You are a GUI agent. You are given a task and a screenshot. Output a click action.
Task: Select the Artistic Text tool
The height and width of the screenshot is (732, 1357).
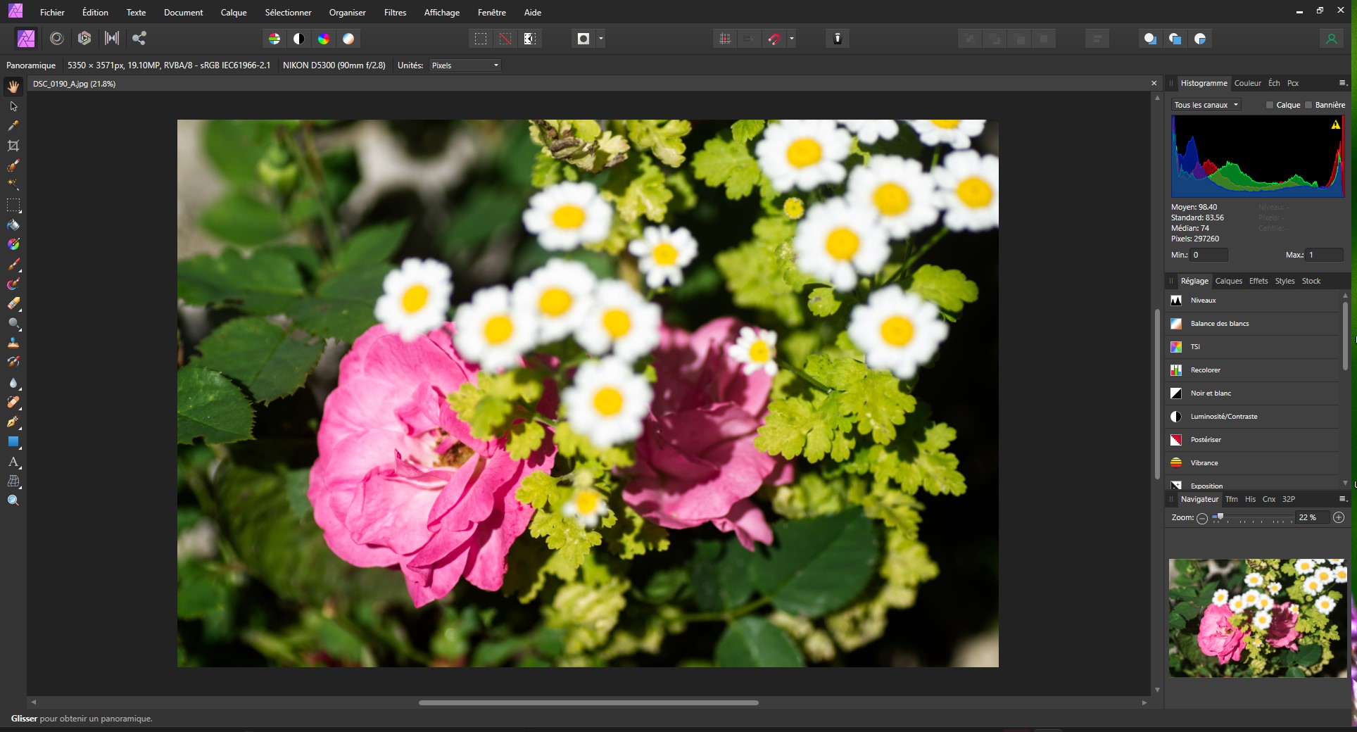[13, 462]
